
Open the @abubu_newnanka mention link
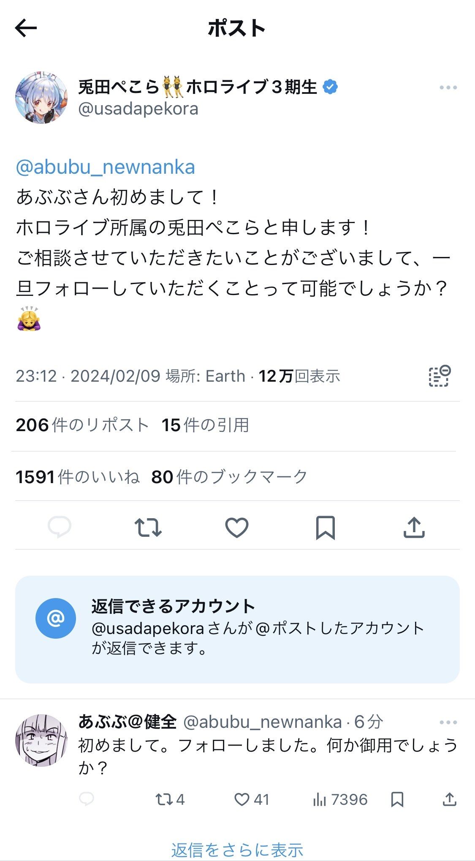[105, 167]
